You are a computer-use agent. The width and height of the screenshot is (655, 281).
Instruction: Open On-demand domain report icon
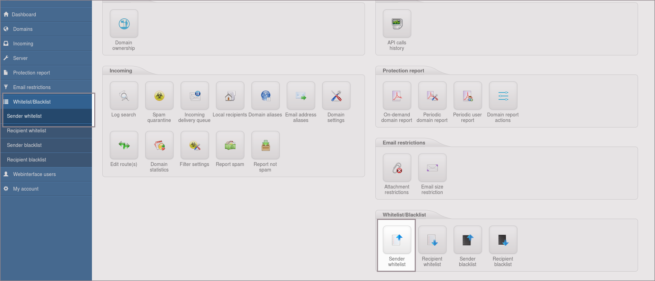point(397,96)
